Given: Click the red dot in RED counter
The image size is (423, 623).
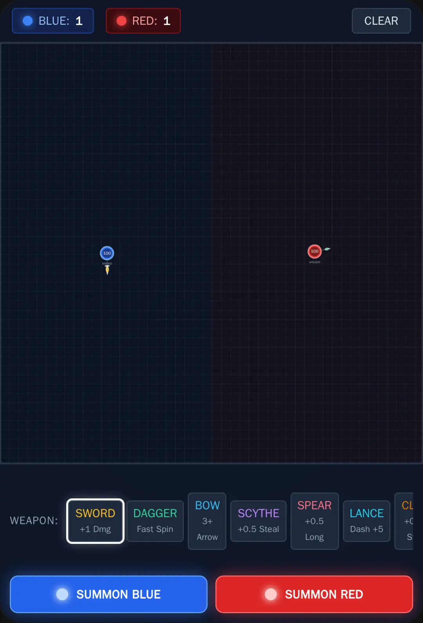Looking at the screenshot, I should coord(121,21).
